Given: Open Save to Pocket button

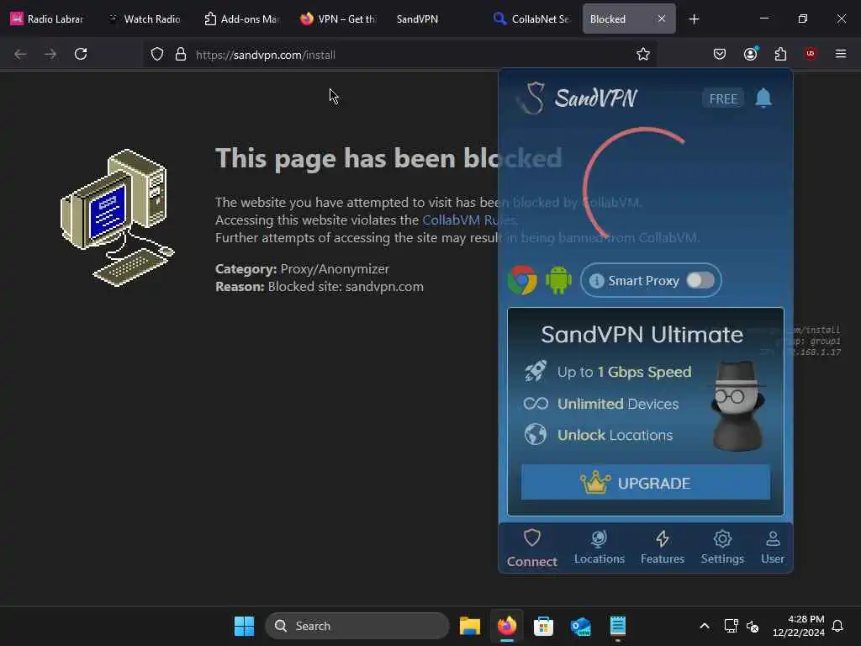Looking at the screenshot, I should [x=720, y=54].
